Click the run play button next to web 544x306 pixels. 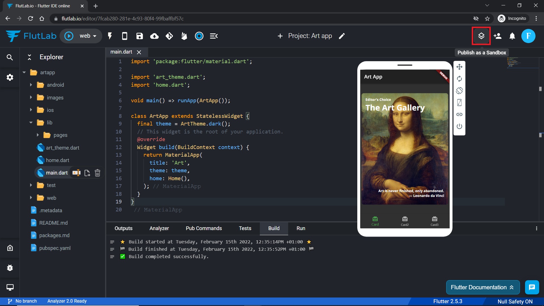[x=69, y=36]
